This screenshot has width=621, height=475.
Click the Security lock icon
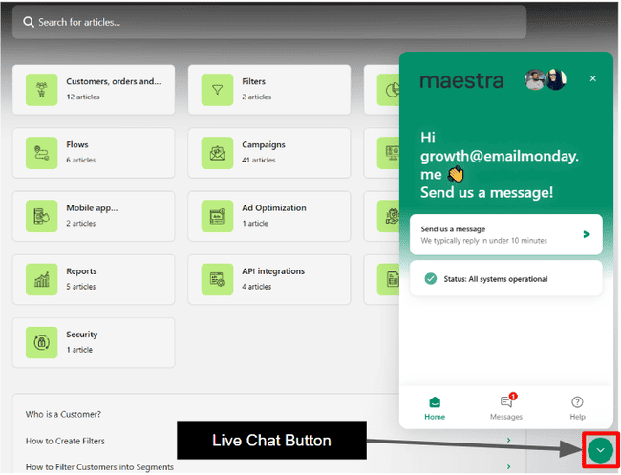(42, 343)
